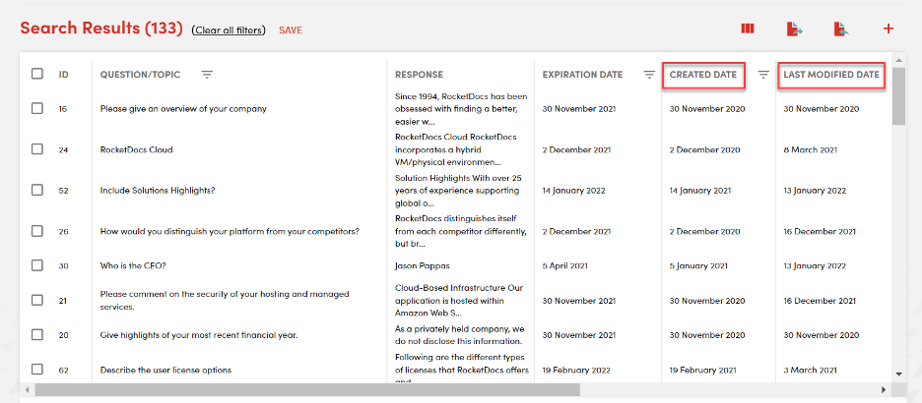Open the Question/Topic filter icon
This screenshot has width=922, height=403.
207,75
